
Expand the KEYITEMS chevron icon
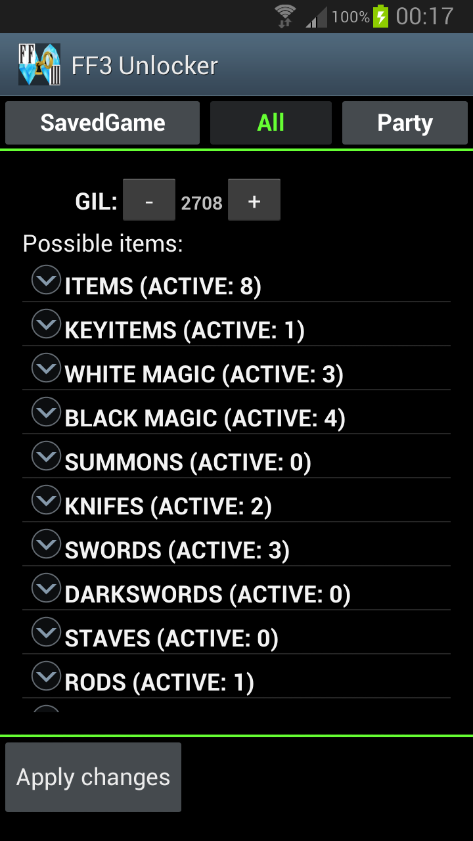click(x=47, y=324)
